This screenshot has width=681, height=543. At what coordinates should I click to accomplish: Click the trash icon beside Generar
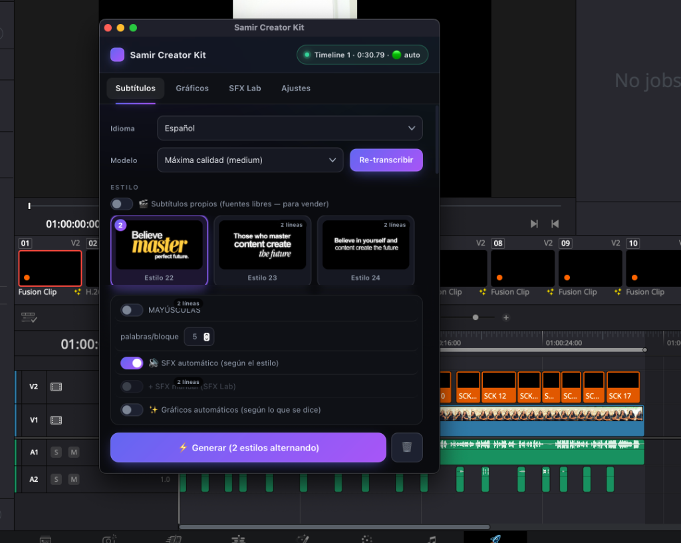pyautogui.click(x=406, y=447)
